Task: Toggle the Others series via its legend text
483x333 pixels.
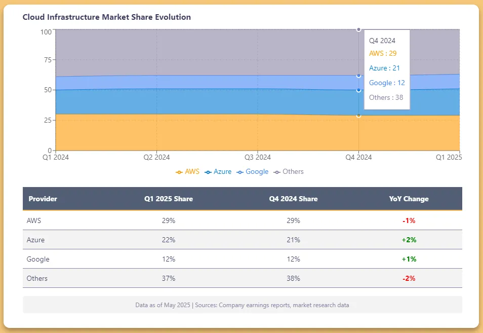Action: [293, 172]
